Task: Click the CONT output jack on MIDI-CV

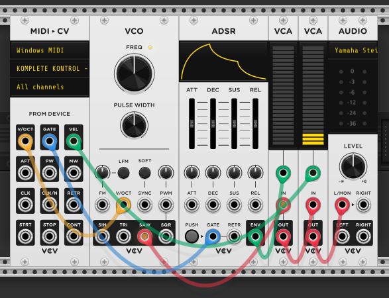Action: (74, 236)
